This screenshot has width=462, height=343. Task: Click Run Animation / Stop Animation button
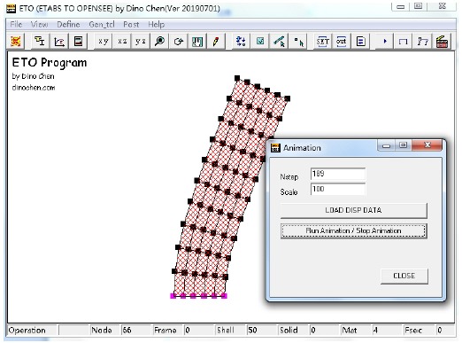tap(353, 230)
